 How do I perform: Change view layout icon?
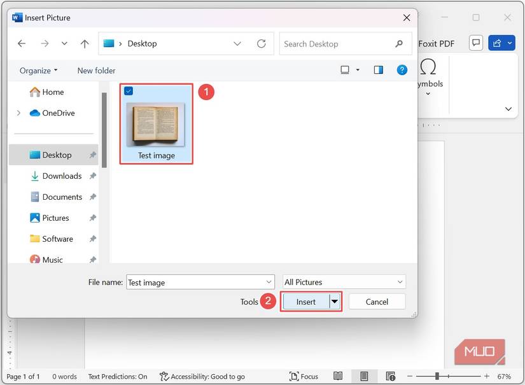(x=345, y=69)
